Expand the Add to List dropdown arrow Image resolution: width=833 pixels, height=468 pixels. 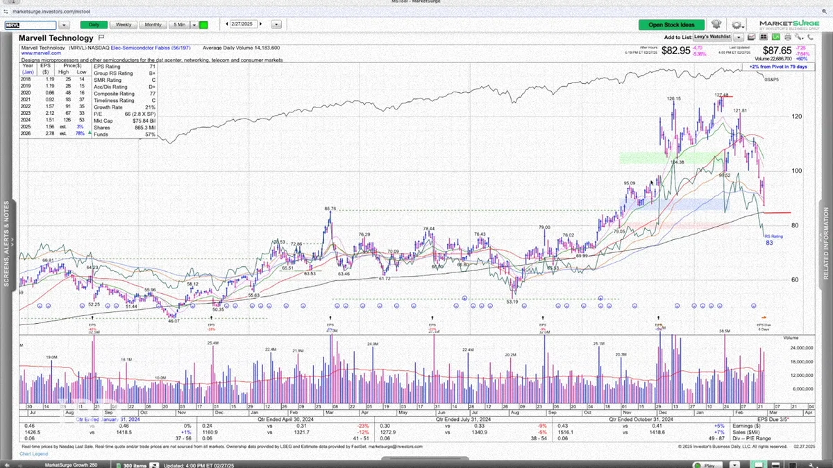(x=739, y=37)
